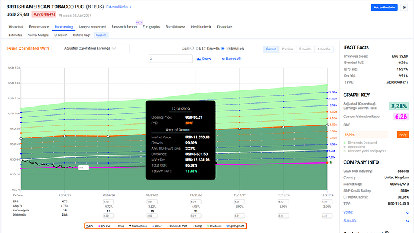Switch to Historical tab

pos(16,27)
